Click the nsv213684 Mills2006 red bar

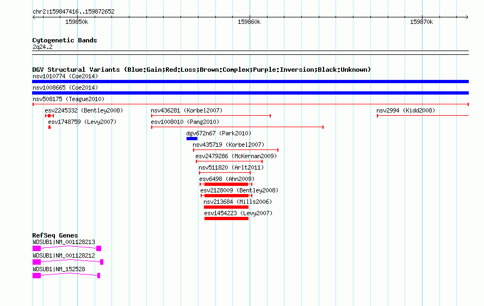pos(226,207)
